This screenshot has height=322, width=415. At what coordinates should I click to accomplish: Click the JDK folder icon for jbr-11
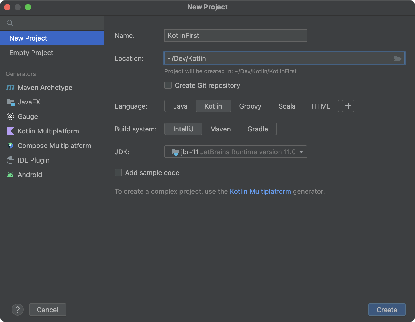[175, 152]
